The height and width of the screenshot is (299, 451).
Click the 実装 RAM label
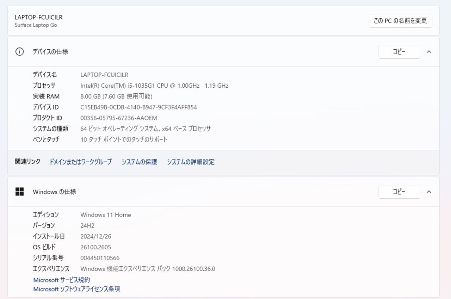pos(46,96)
